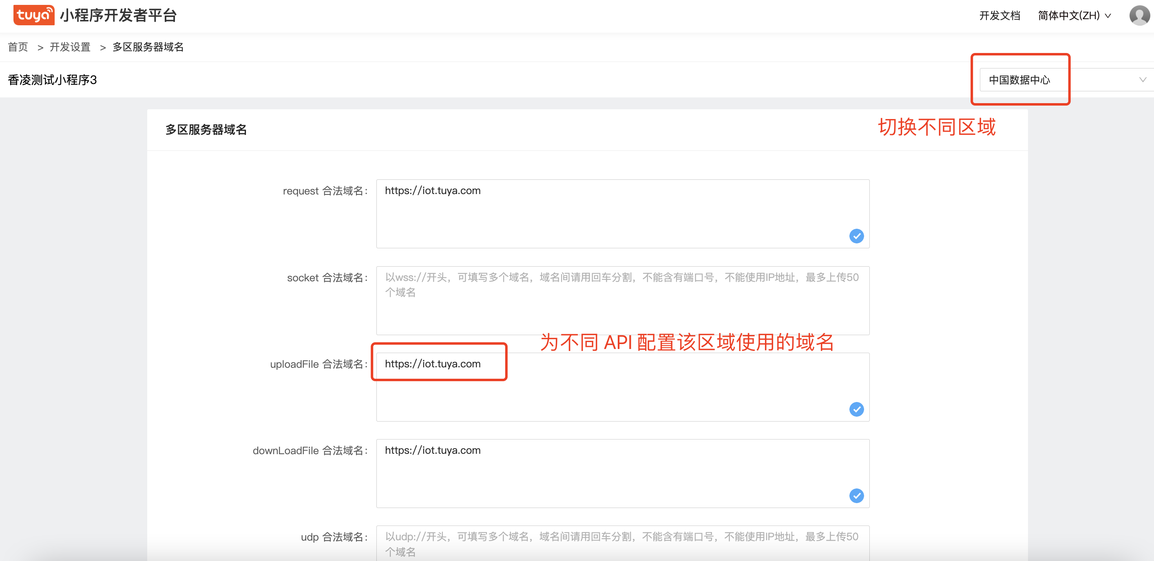The height and width of the screenshot is (561, 1154).
Task: Focus the udp 合法域名 text area
Action: click(622, 543)
